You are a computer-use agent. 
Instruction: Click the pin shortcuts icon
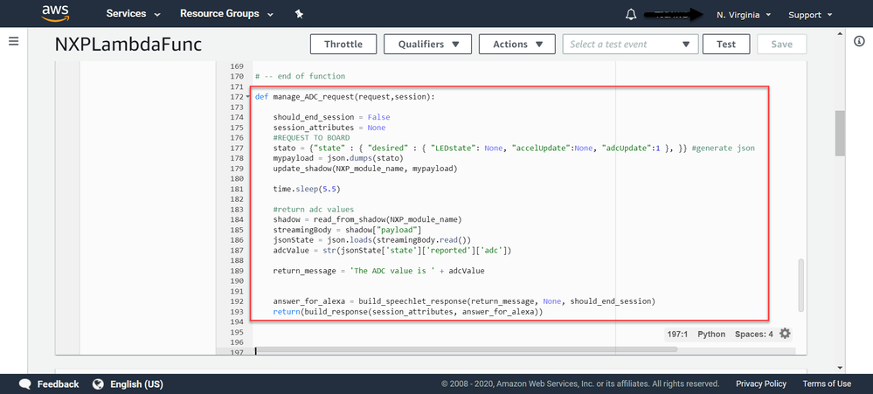[299, 15]
